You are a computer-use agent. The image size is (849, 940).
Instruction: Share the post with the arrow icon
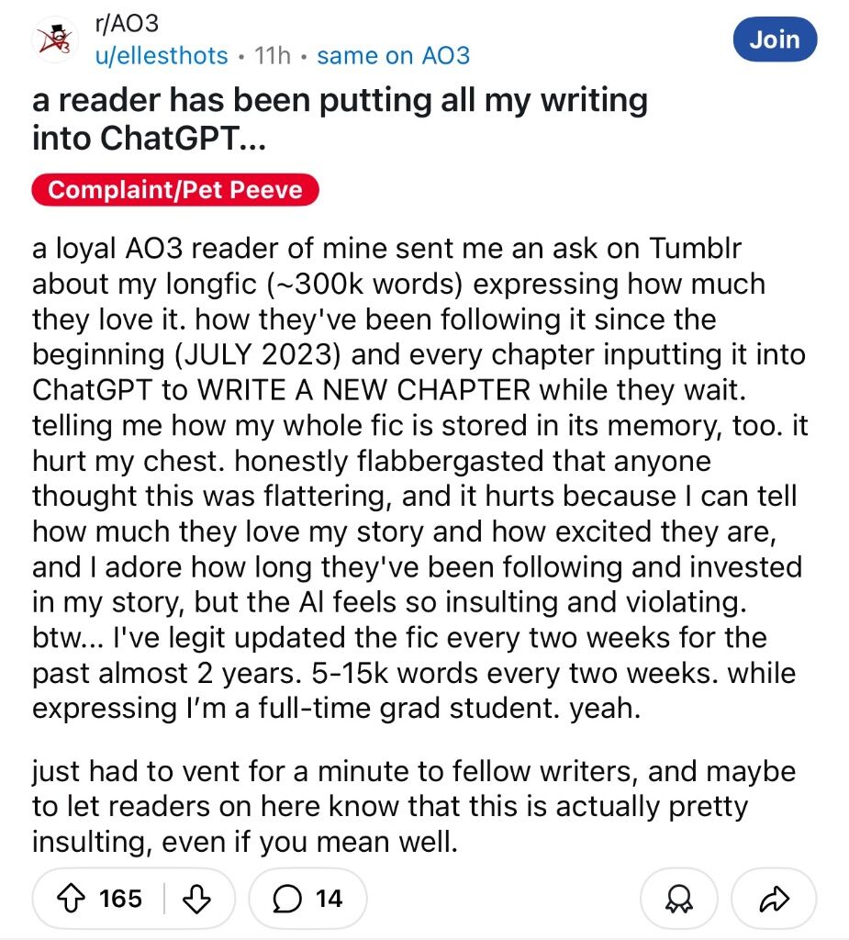click(774, 899)
